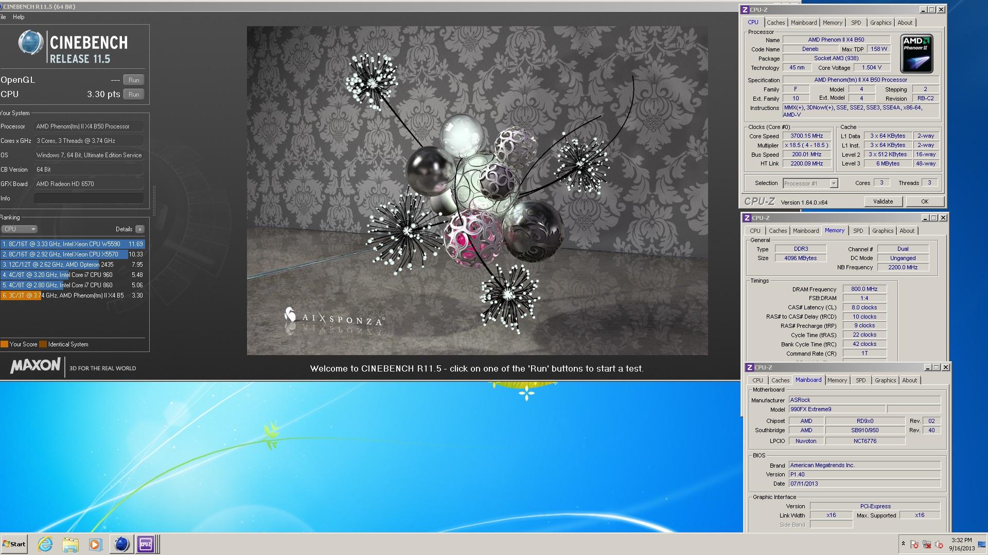988x555 pixels.
Task: Select ranking row AMD Phenom II X4 B5
Action: 73,295
